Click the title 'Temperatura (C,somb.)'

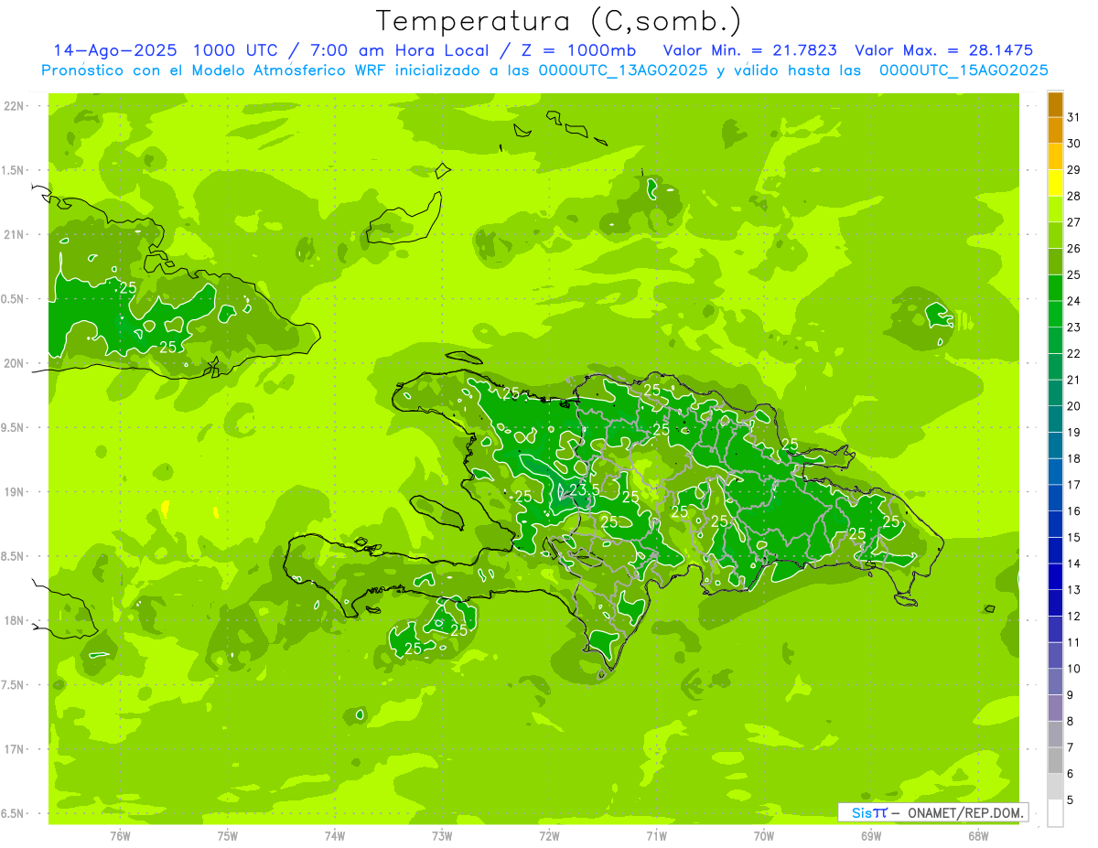(558, 21)
